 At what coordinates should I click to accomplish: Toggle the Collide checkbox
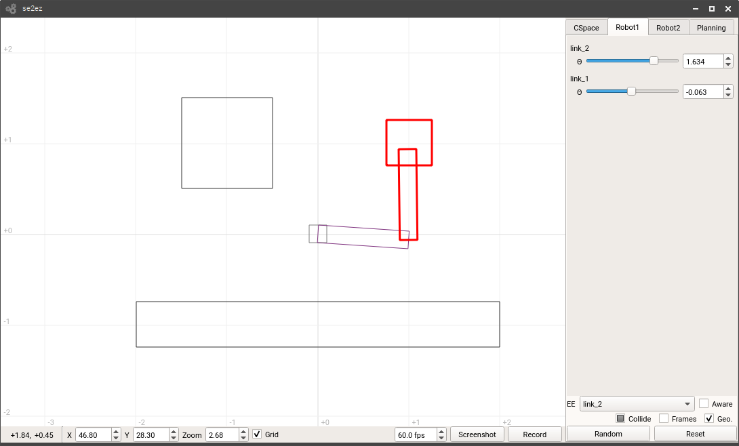coord(620,419)
